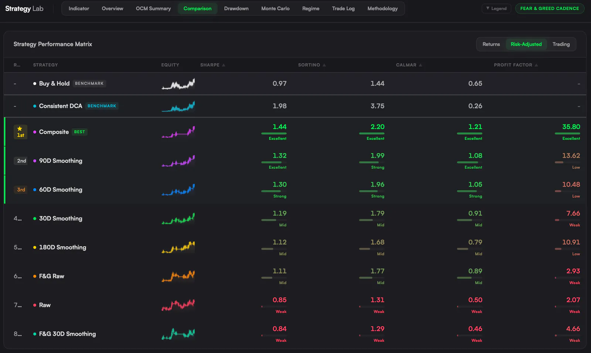Sort the table by Calmar column
This screenshot has width=591, height=353.
(409, 65)
